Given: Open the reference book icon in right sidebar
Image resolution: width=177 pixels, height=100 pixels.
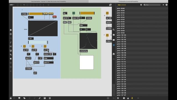Looking at the screenshot, I should click(x=114, y=40).
